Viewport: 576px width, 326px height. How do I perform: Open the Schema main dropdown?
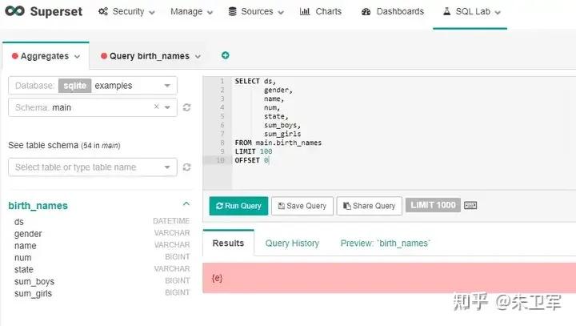click(x=167, y=107)
